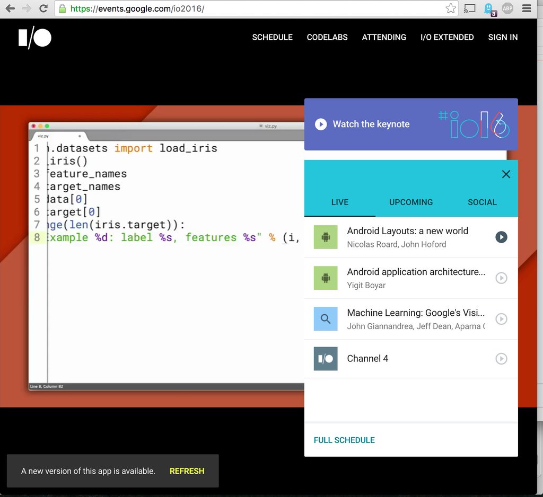The height and width of the screenshot is (497, 543).
Task: Play the Android application architecture stream
Action: click(501, 278)
